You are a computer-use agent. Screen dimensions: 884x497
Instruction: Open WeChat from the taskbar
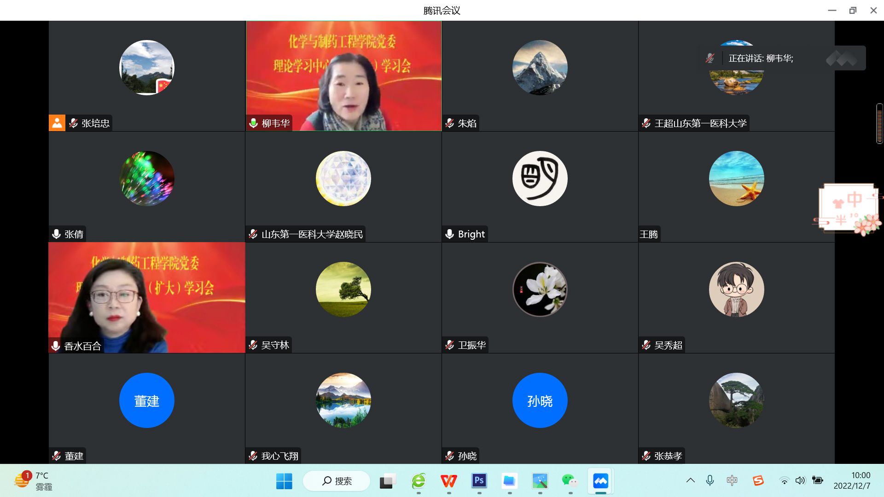pos(570,481)
